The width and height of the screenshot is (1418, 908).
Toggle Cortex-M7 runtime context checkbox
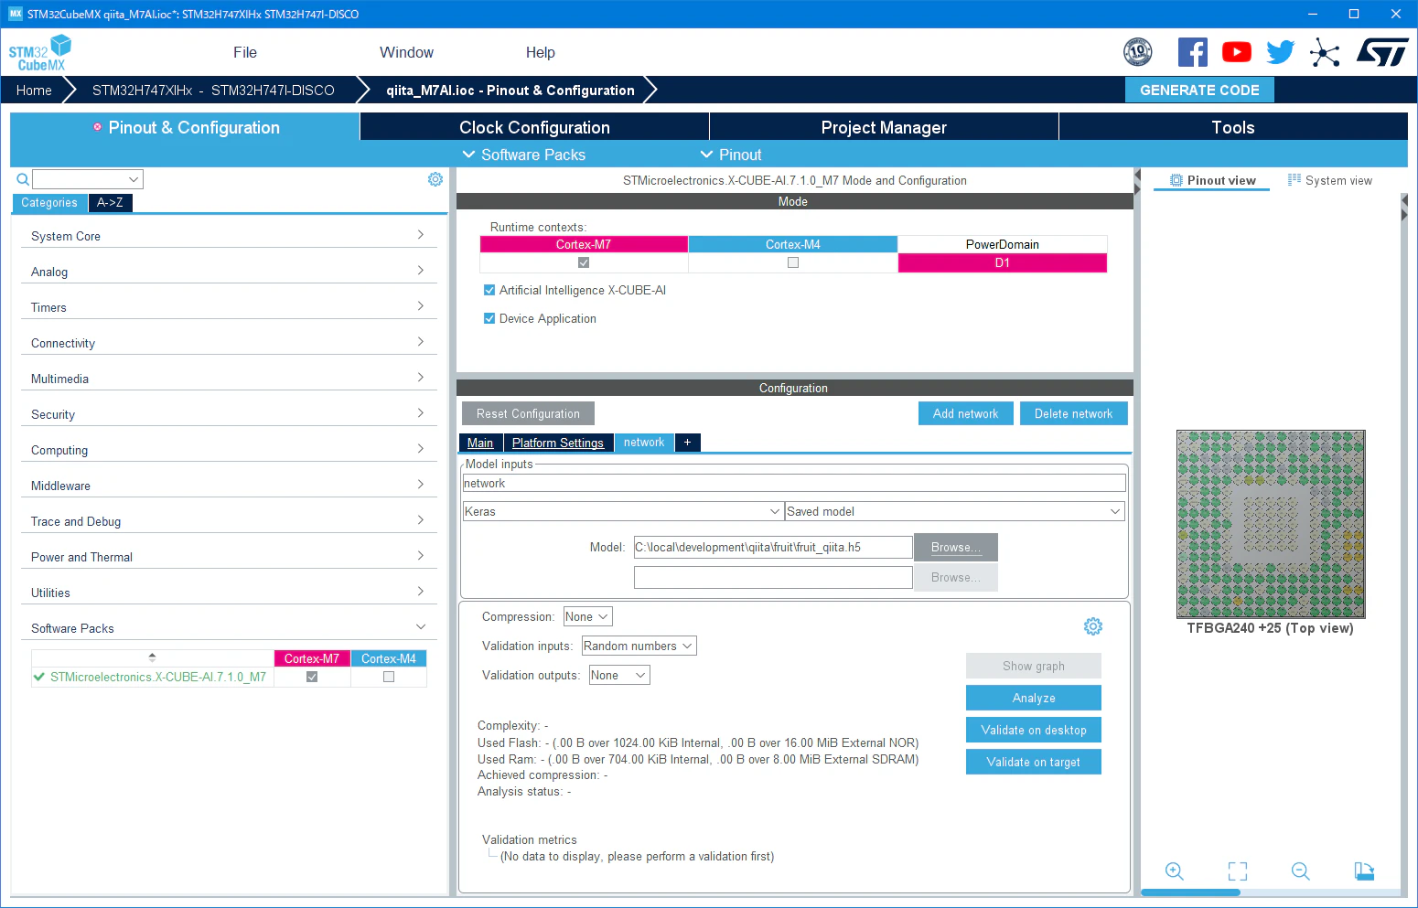tap(584, 262)
